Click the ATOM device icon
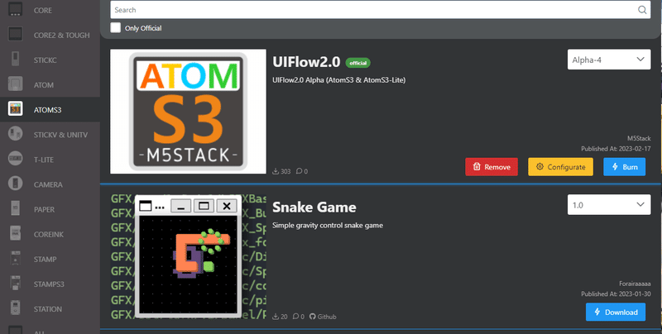 pyautogui.click(x=16, y=84)
